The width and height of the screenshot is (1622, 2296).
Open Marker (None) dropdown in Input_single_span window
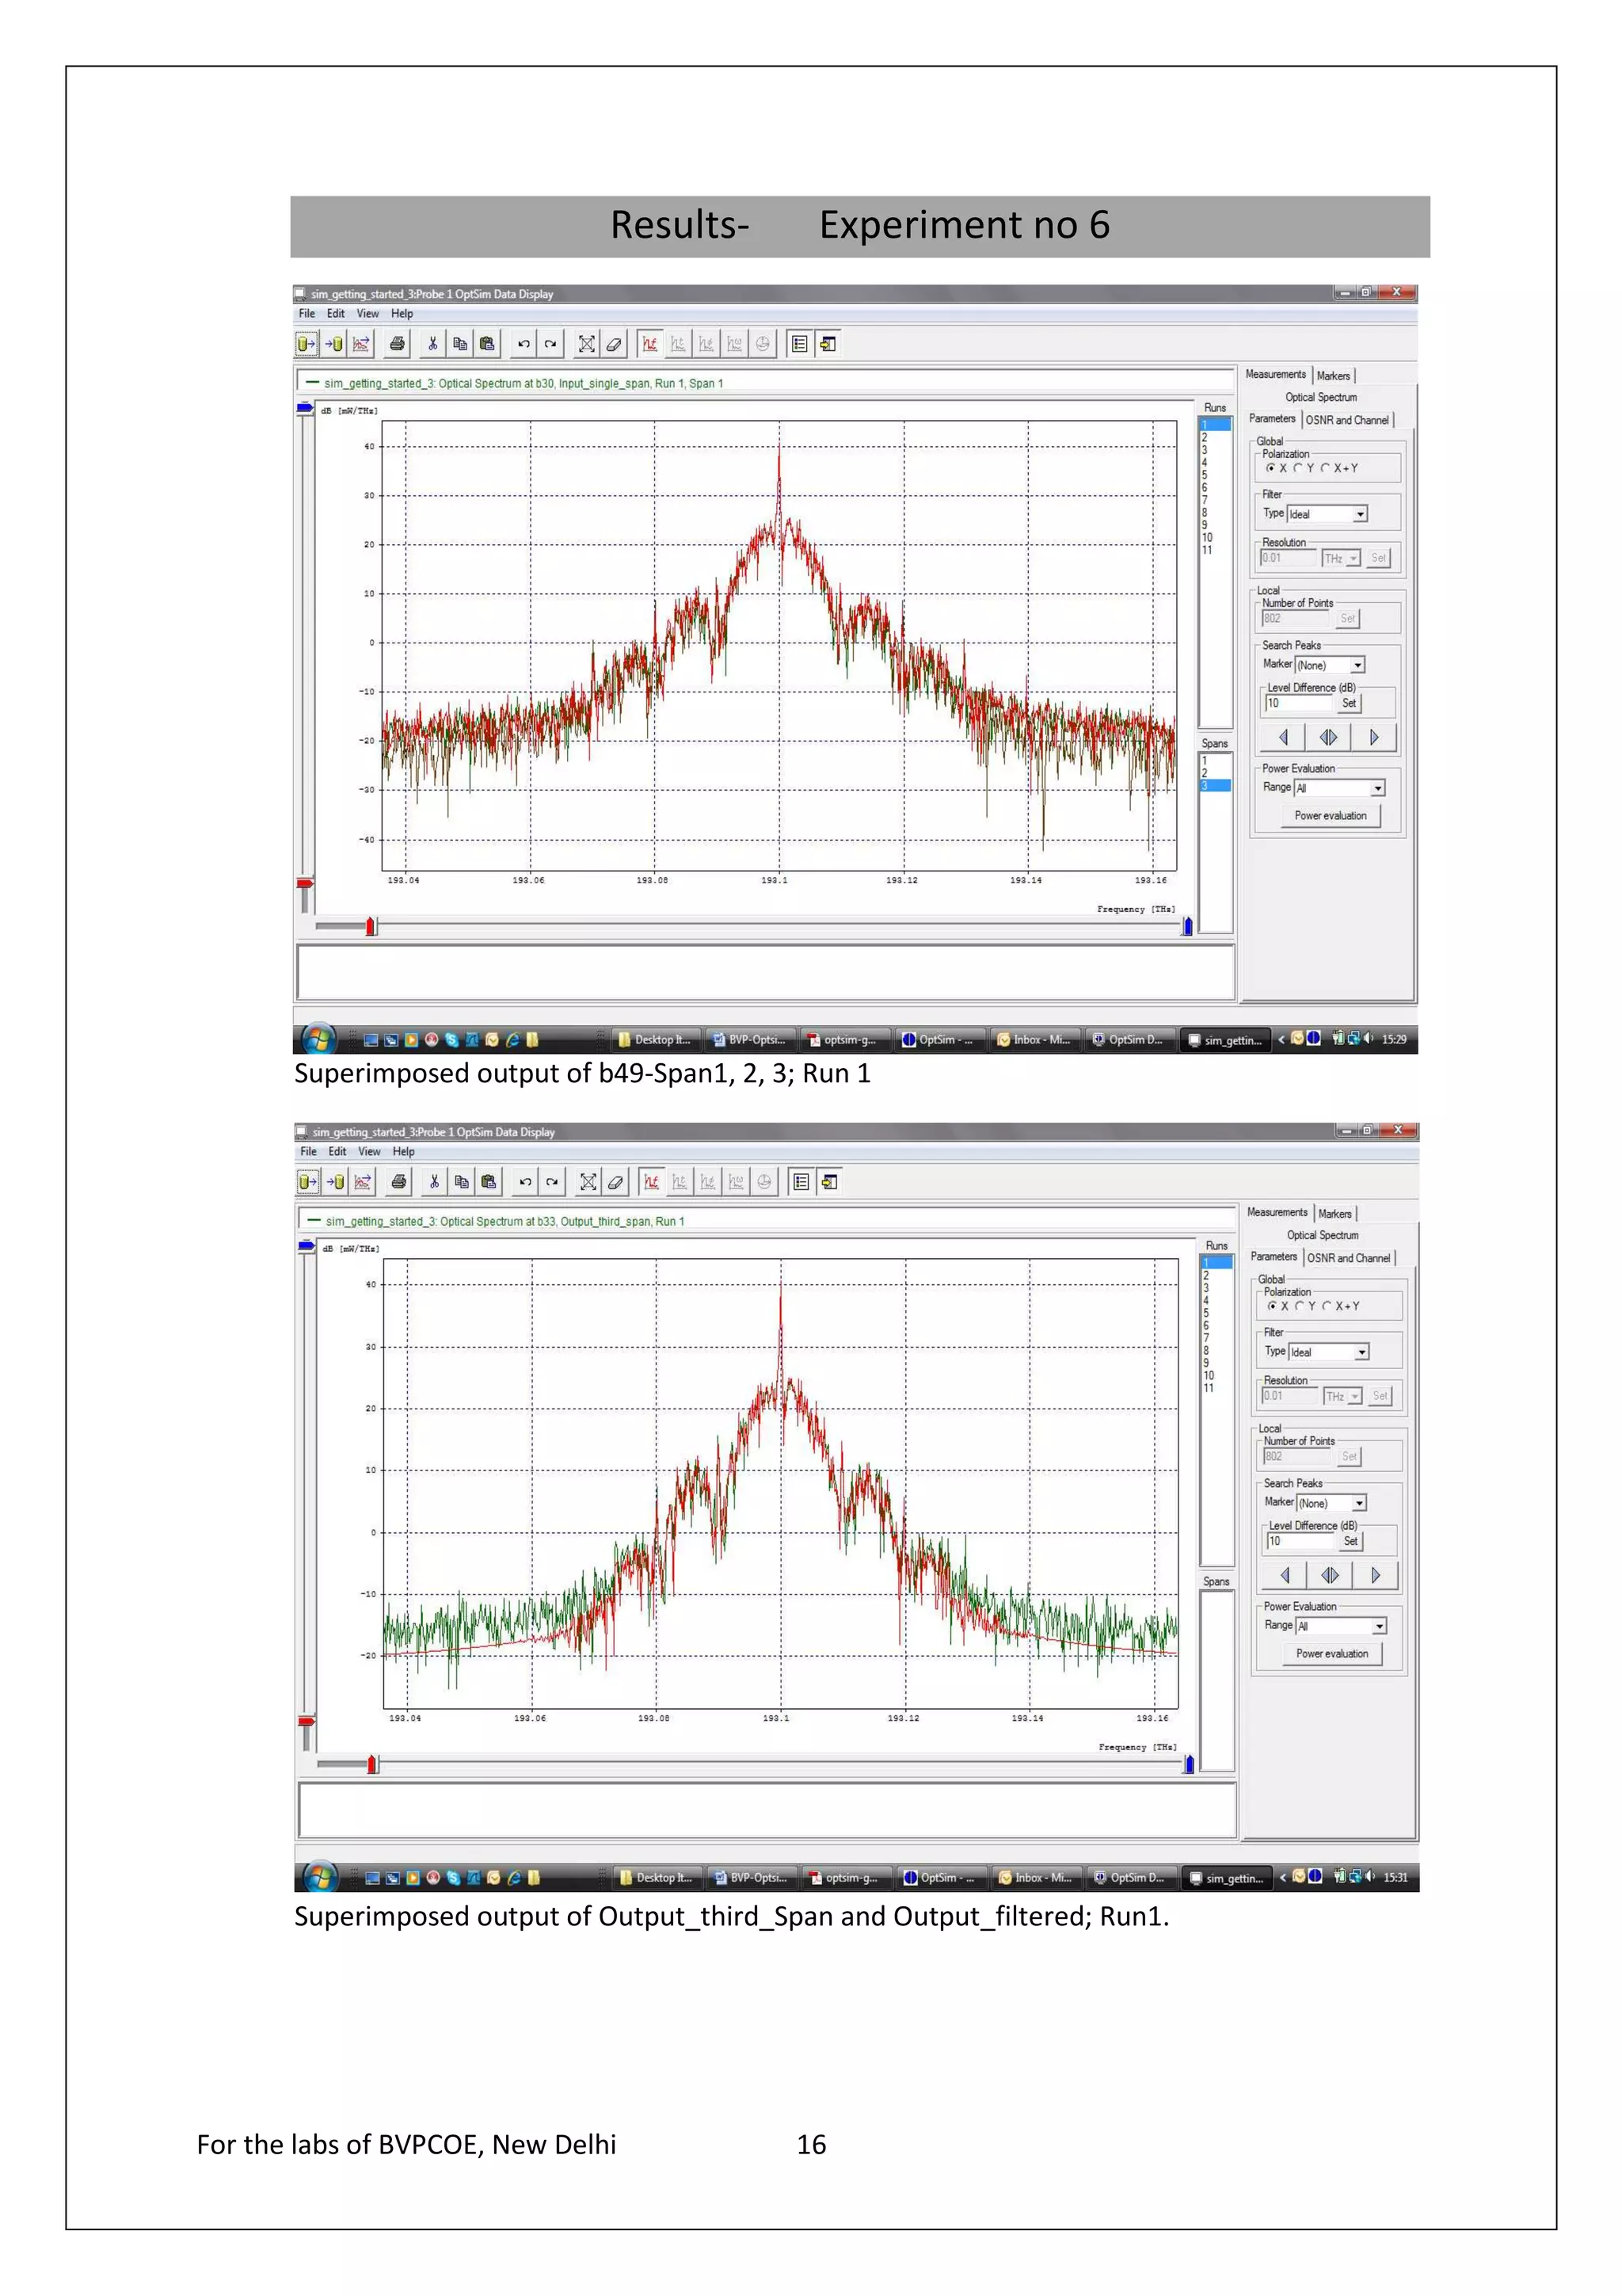(1357, 665)
